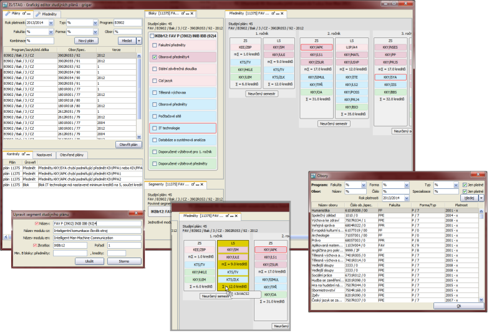Check the IKBb12 FAV P header checkbox

pos(152,36)
